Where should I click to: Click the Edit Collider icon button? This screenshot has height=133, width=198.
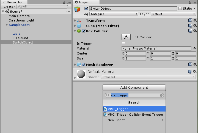point(126,37)
